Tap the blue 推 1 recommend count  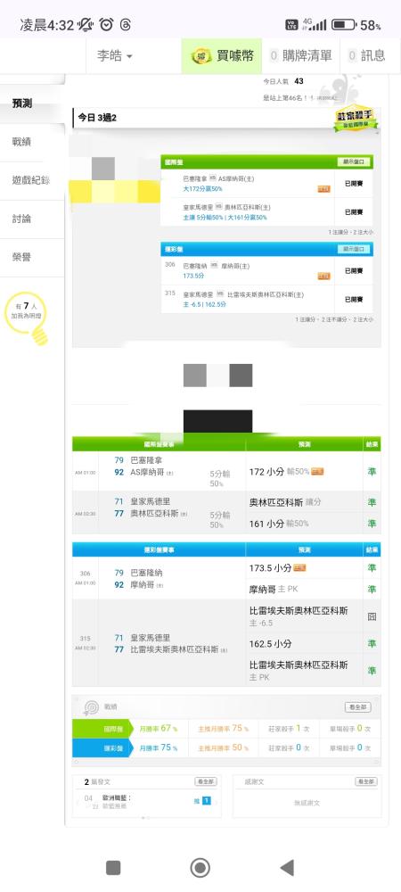click(202, 801)
